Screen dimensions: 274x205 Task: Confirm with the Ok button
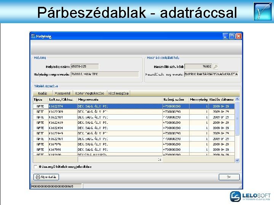click(x=229, y=177)
